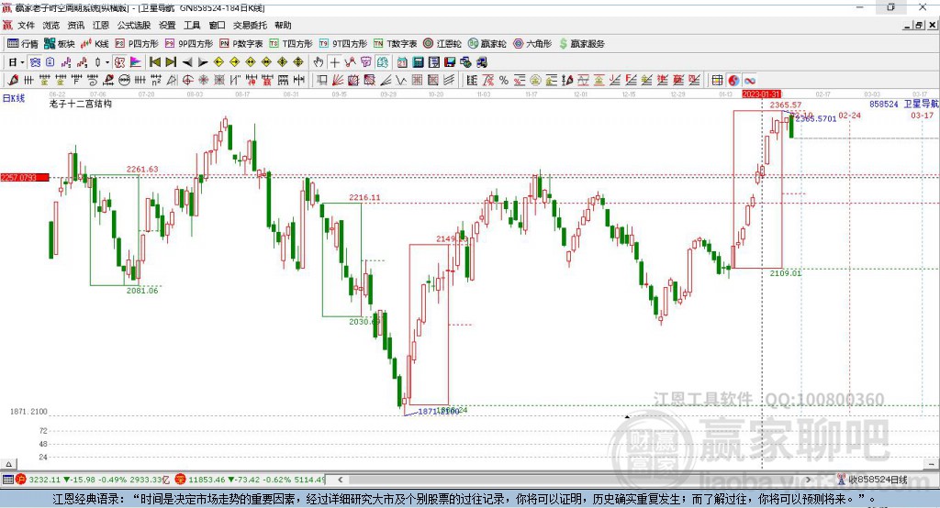The width and height of the screenshot is (940, 508).
Task: Open 赢家服务 with the dollar icon
Action: (581, 44)
